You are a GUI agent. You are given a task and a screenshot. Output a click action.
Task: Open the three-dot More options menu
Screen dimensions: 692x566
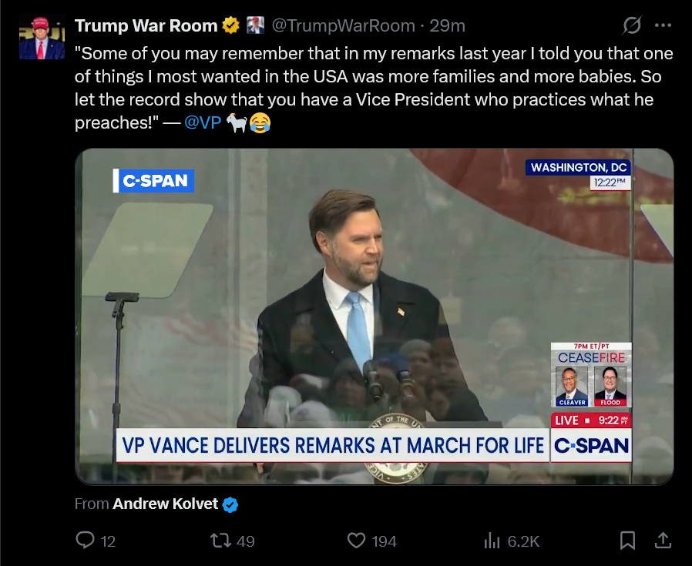(x=663, y=25)
